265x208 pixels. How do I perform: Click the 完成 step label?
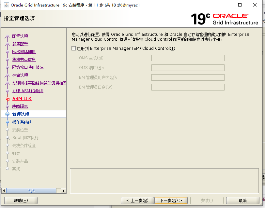(x=16, y=169)
